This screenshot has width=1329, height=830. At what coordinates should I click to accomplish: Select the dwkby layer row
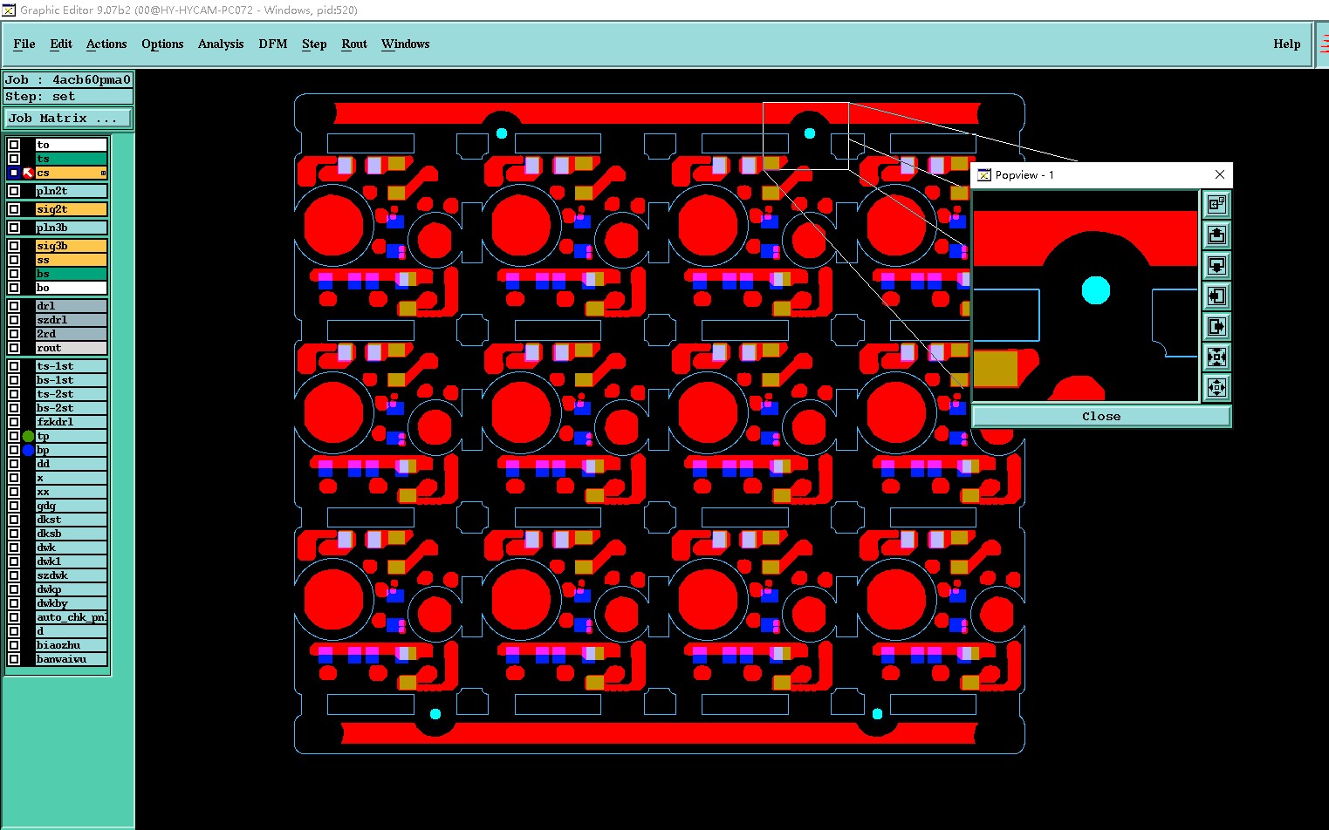point(71,603)
